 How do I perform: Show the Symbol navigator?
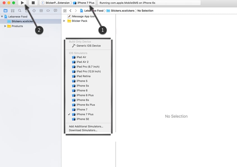click(x=13, y=11)
